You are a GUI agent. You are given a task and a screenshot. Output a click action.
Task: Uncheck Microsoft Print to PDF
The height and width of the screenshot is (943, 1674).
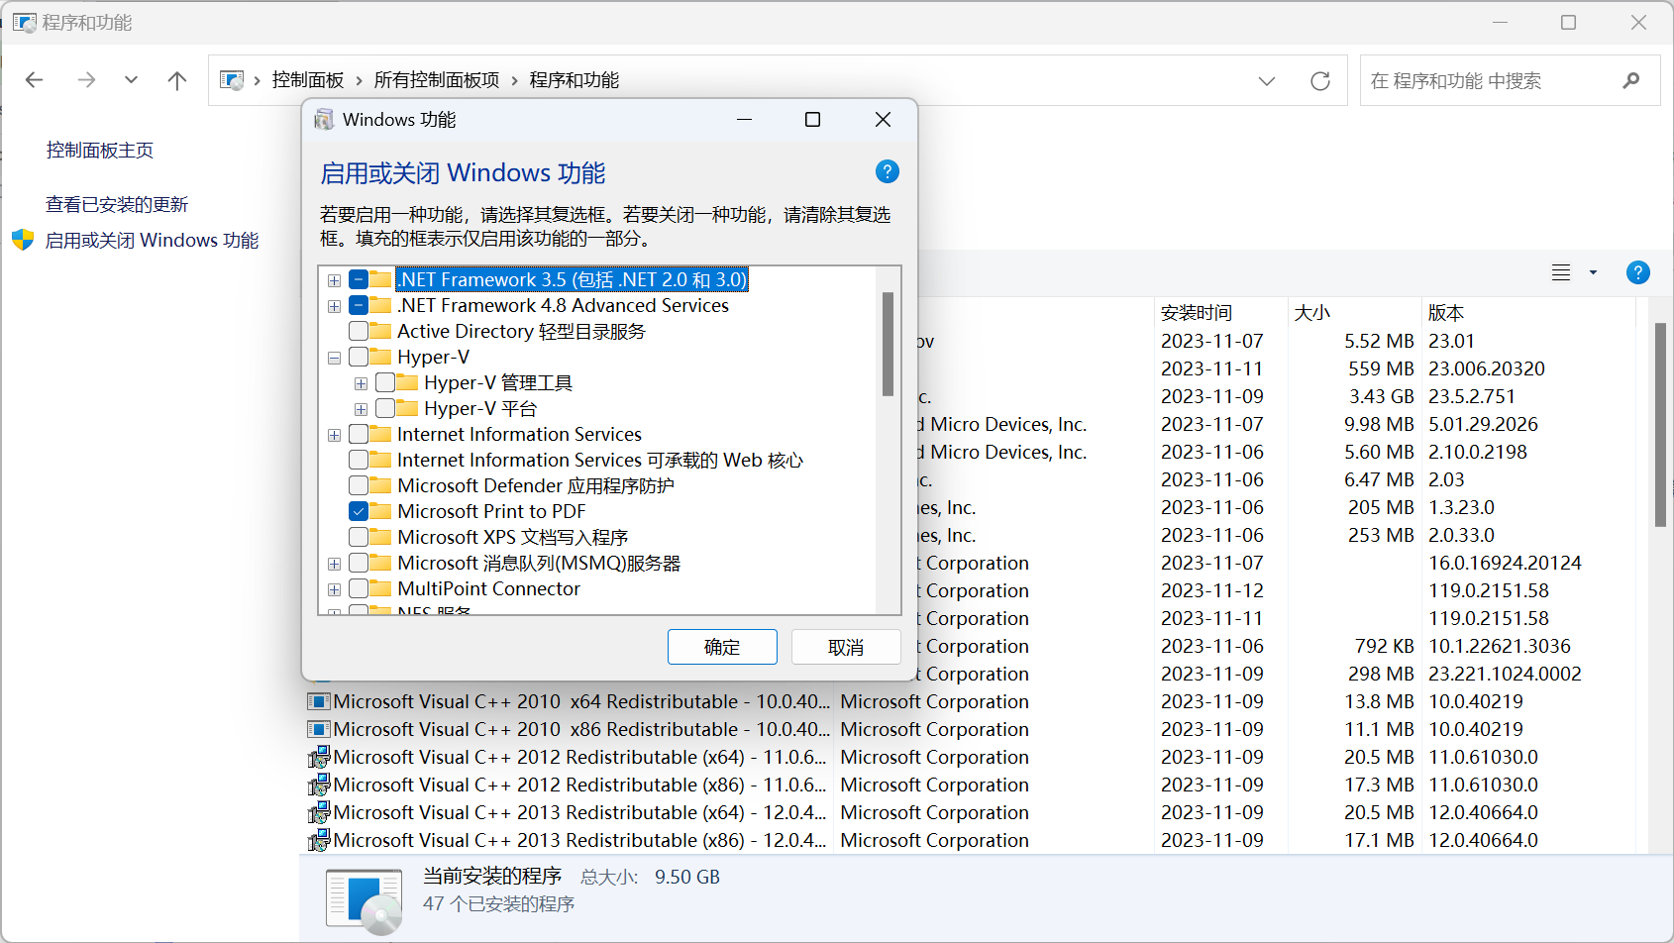point(359,511)
